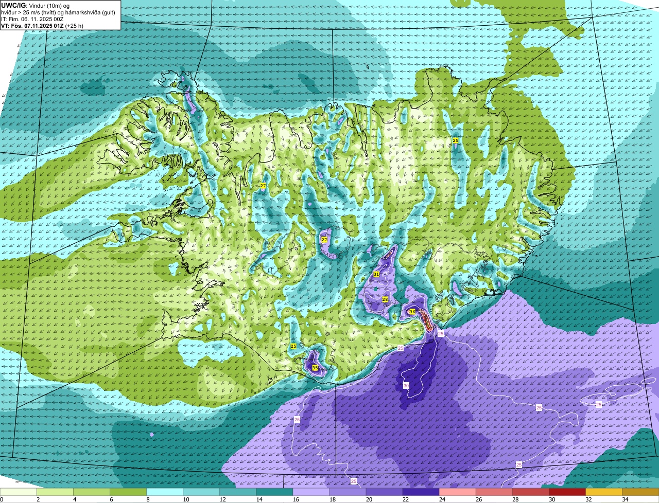Select the 4–6 m/s green legend swatch
This screenshot has height=503, width=659.
92,492
